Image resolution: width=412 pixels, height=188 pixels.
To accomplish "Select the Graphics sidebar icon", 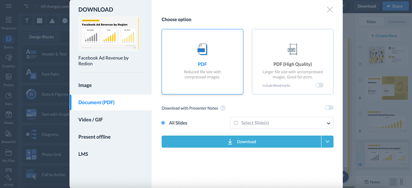I will tap(9, 58).
